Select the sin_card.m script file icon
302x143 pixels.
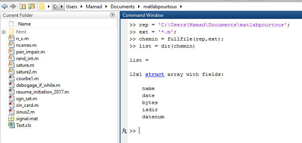pyautogui.click(x=11, y=105)
